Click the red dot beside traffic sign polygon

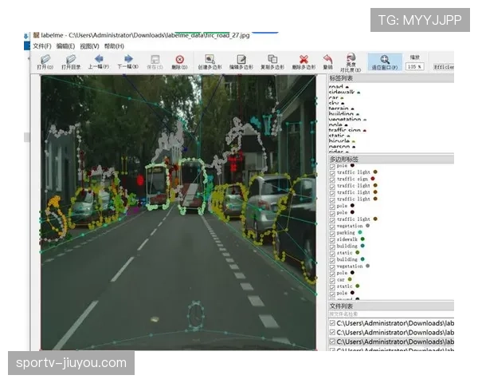[373, 179]
